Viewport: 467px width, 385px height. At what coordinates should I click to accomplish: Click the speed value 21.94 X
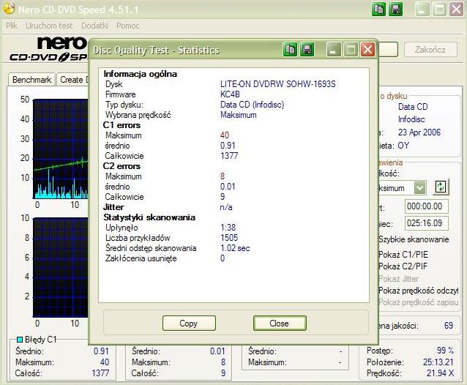click(x=440, y=373)
